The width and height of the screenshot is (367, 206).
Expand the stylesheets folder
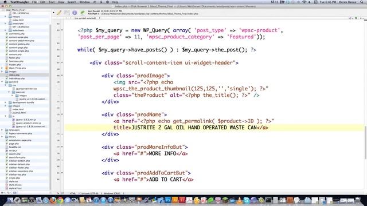(6, 30)
